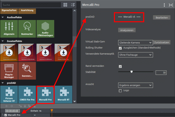Open the Allgemein audio effects tile
Viewport: 175px width, 117px height.
click(x=9, y=29)
